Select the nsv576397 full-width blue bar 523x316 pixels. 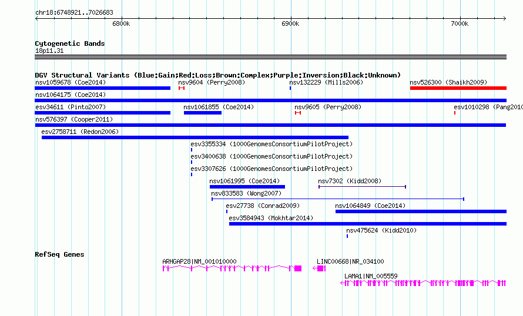270,125
